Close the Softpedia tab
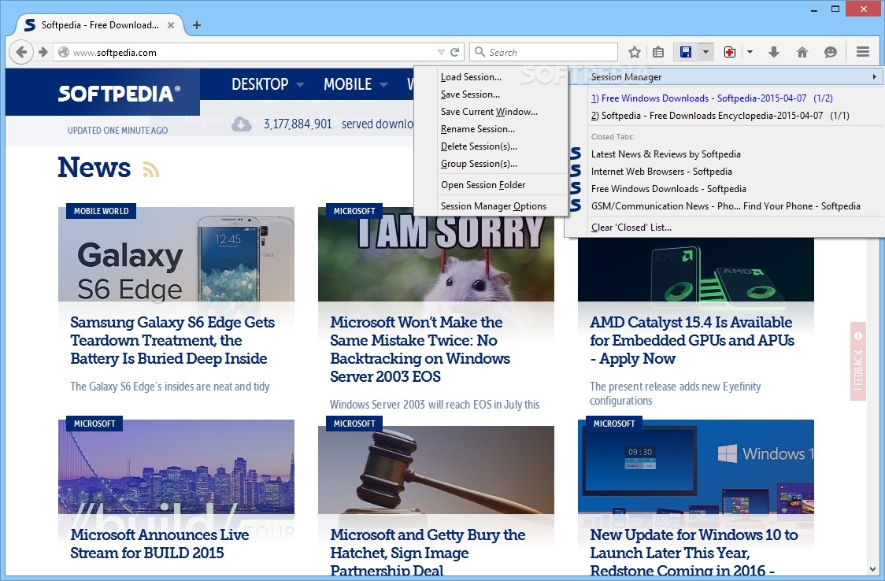 coord(170,25)
